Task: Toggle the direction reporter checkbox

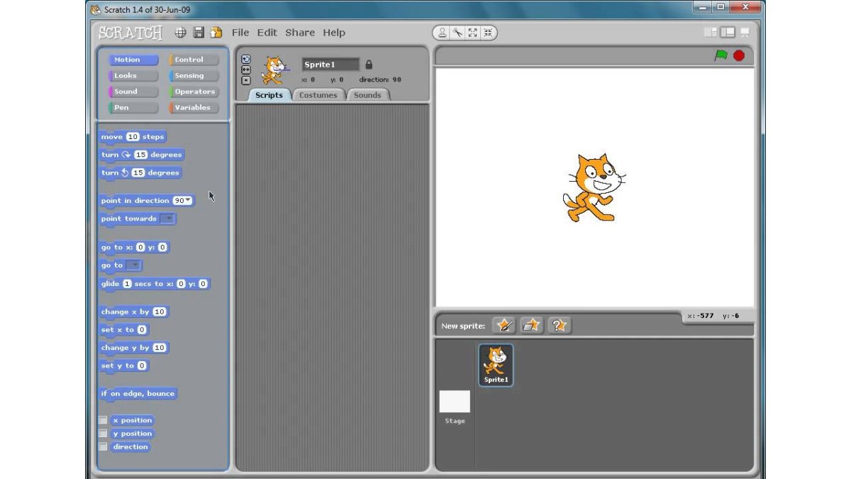Action: pyautogui.click(x=104, y=447)
